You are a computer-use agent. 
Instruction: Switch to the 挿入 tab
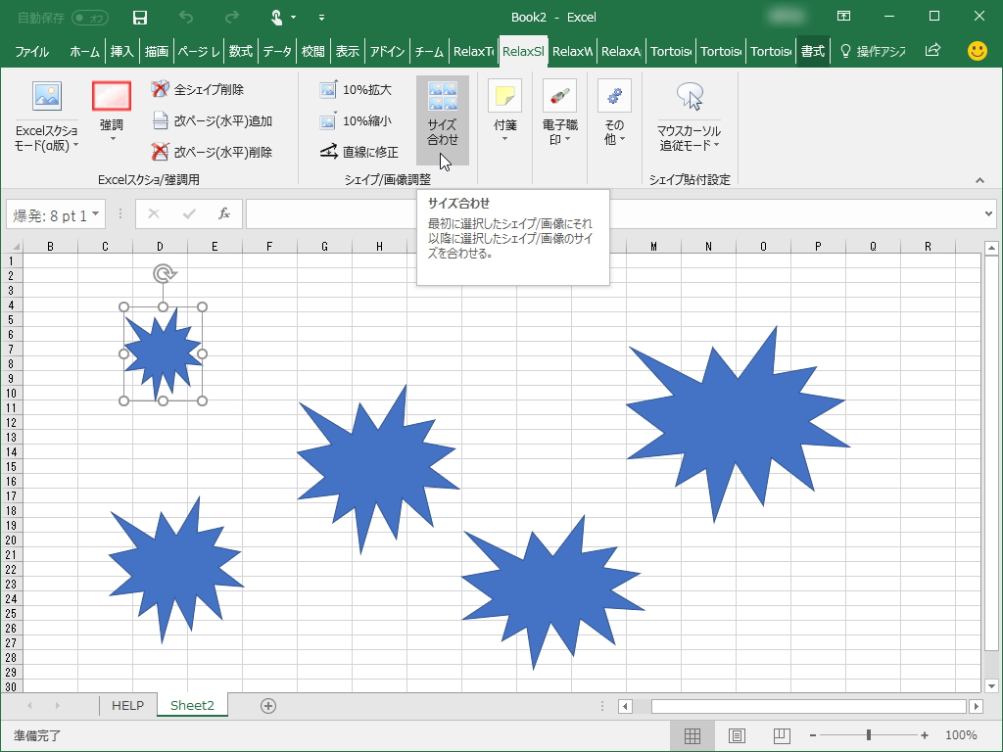click(x=121, y=51)
